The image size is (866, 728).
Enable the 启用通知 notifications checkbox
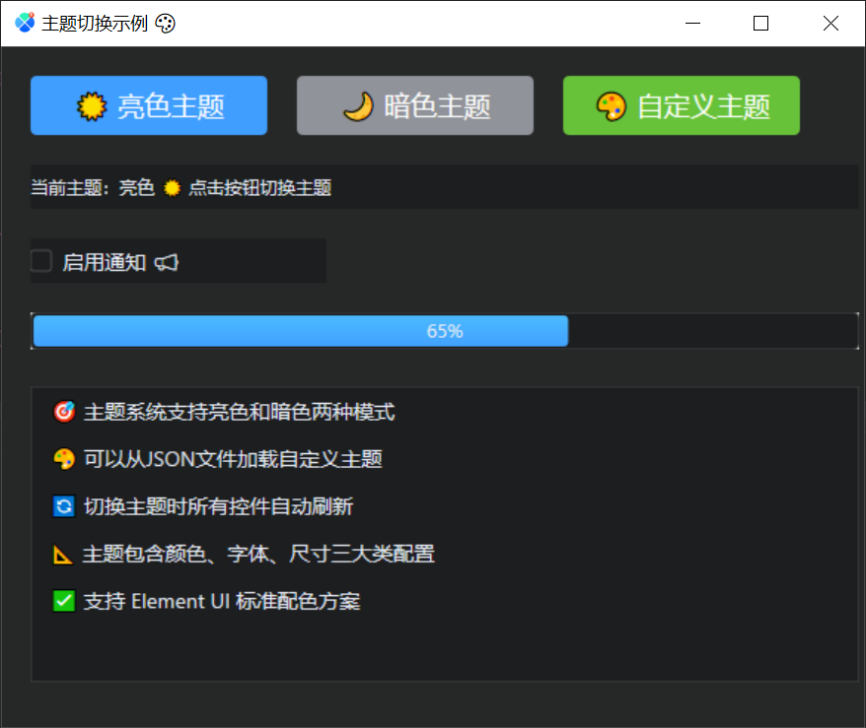[x=40, y=260]
